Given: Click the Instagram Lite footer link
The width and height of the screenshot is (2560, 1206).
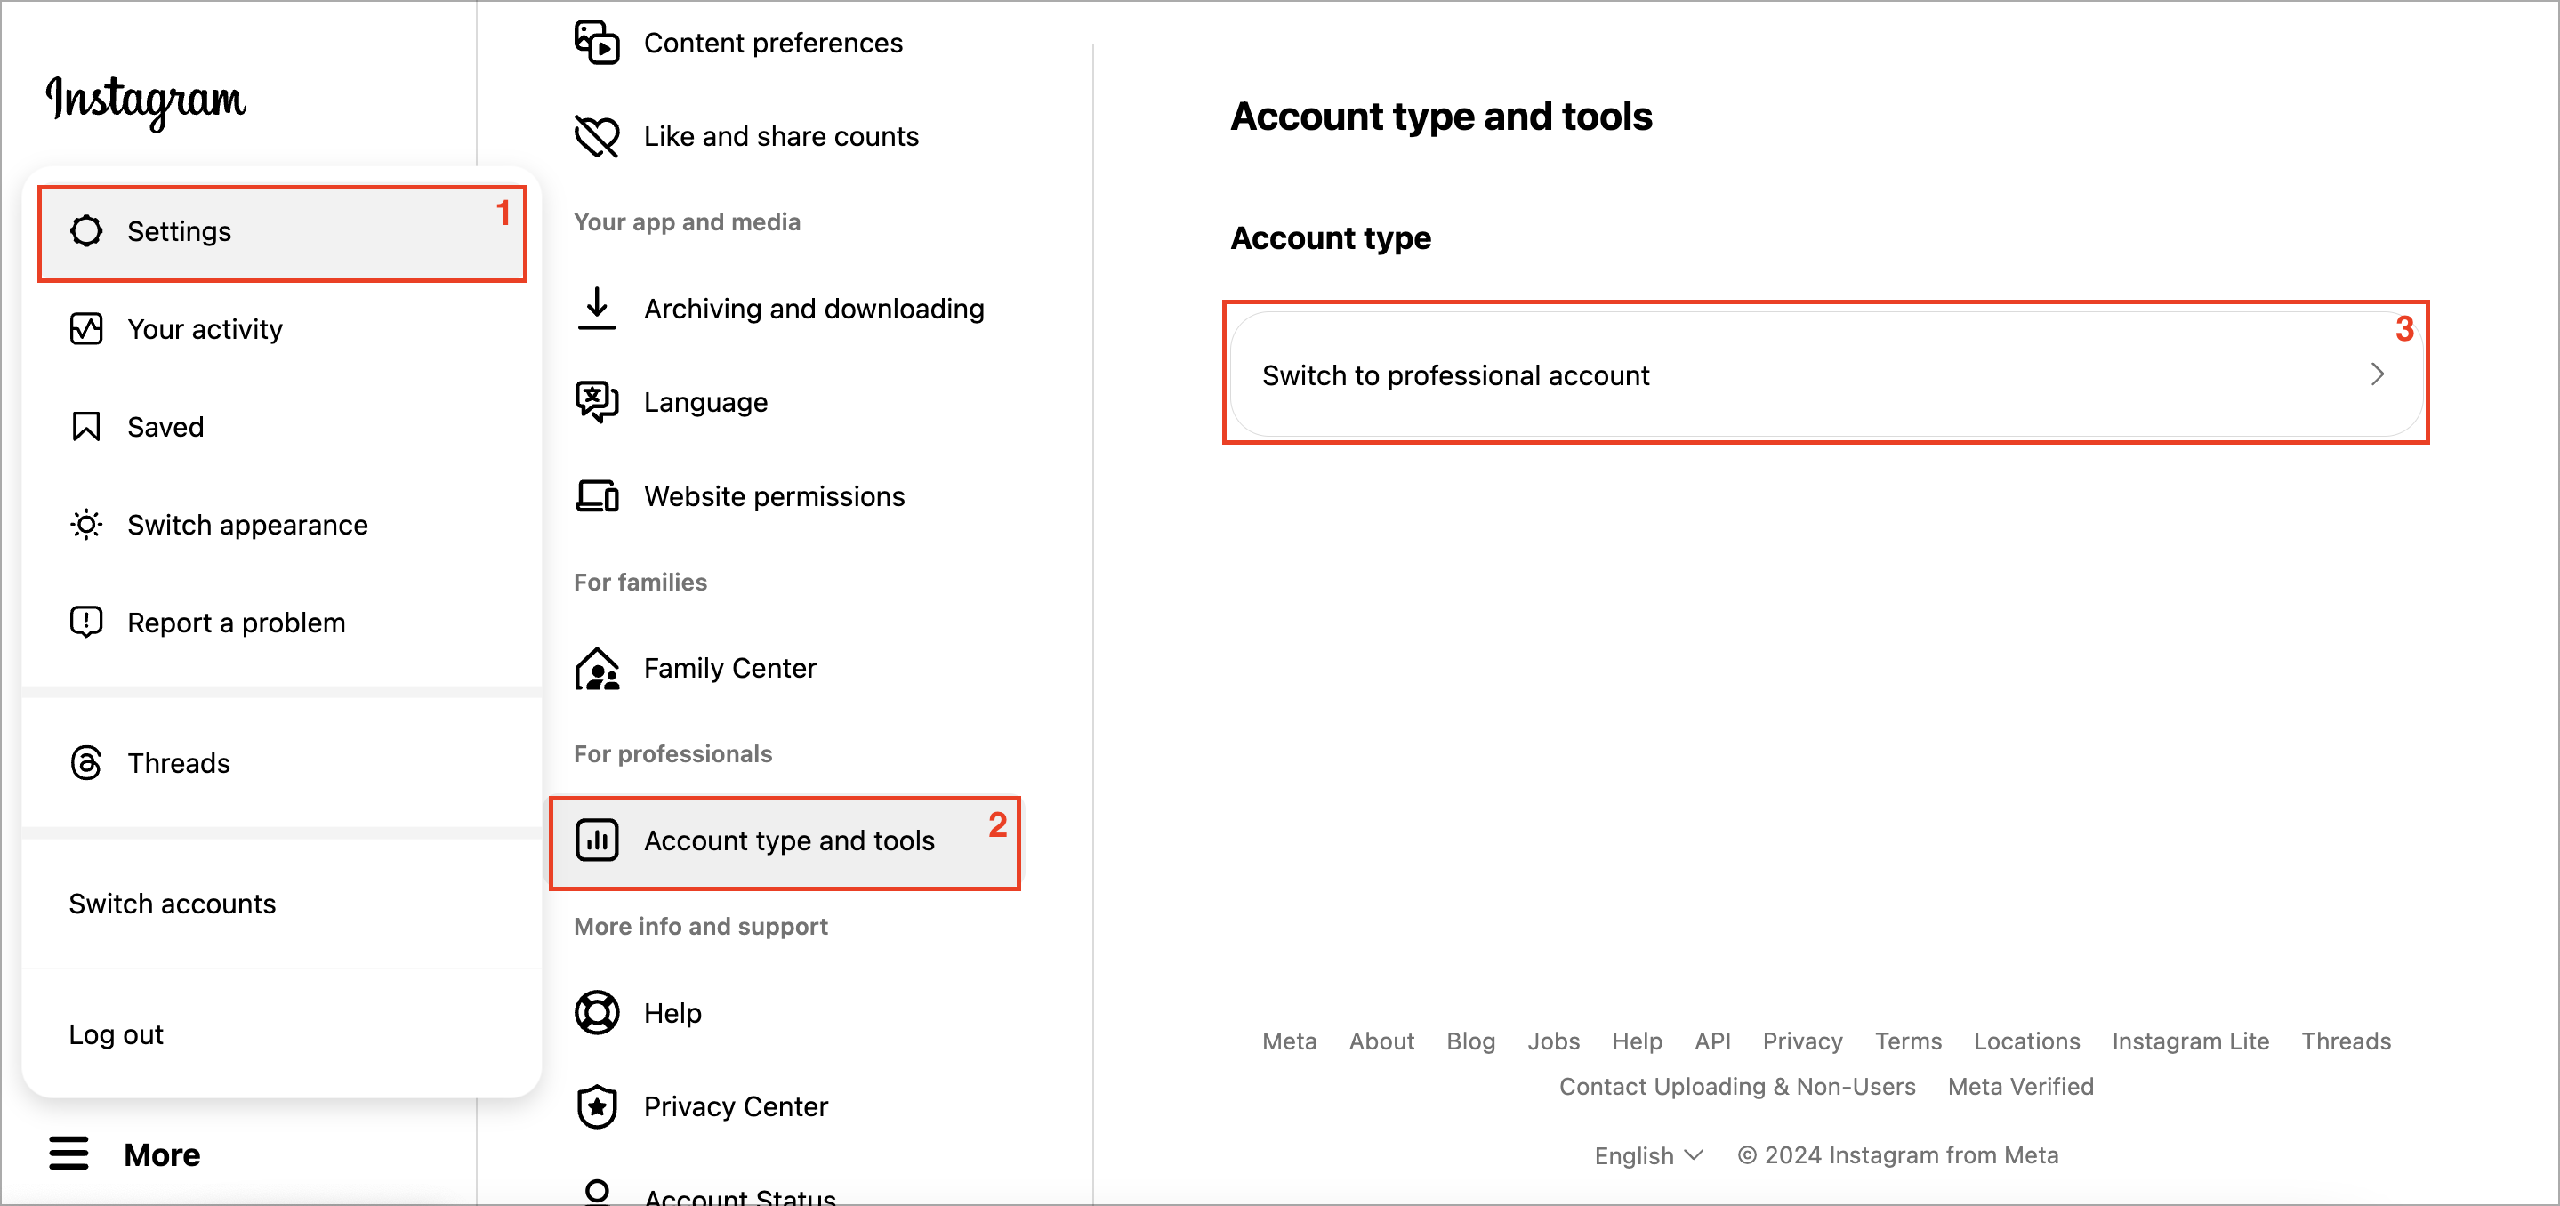Looking at the screenshot, I should coord(2190,1041).
